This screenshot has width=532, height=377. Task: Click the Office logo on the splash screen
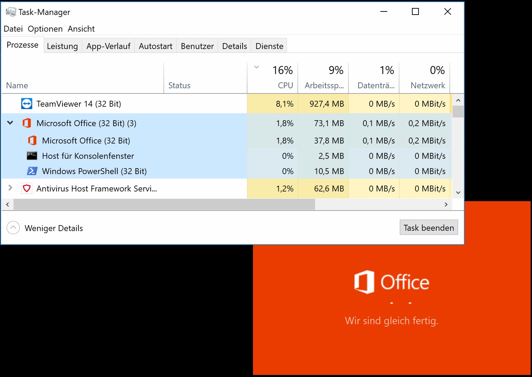[391, 282]
